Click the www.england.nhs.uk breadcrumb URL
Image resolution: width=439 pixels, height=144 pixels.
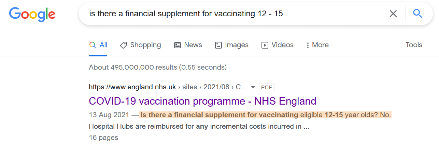[132, 87]
